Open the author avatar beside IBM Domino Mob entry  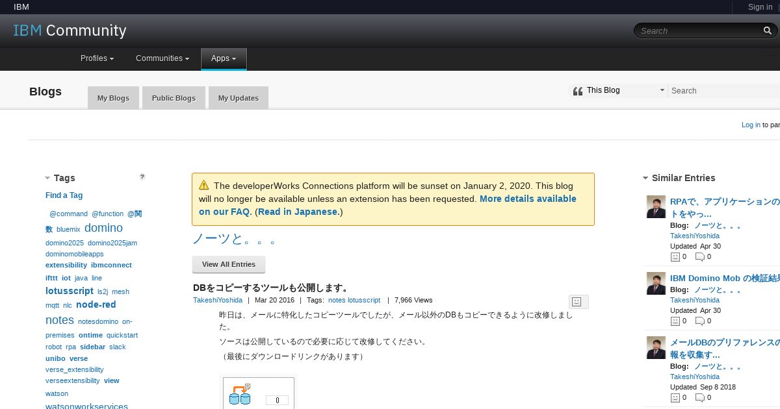[x=656, y=283]
